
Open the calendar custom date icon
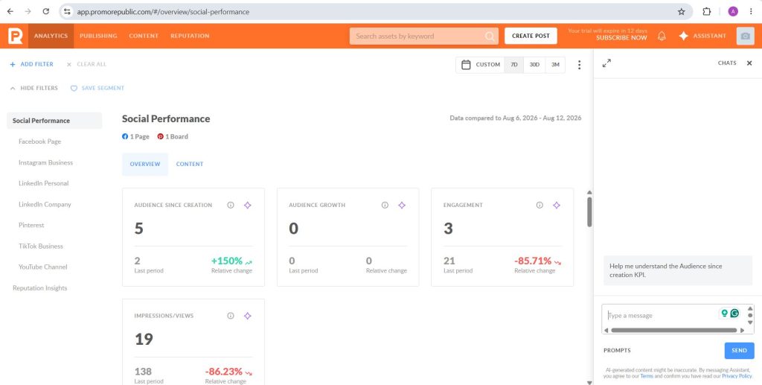[x=466, y=65]
